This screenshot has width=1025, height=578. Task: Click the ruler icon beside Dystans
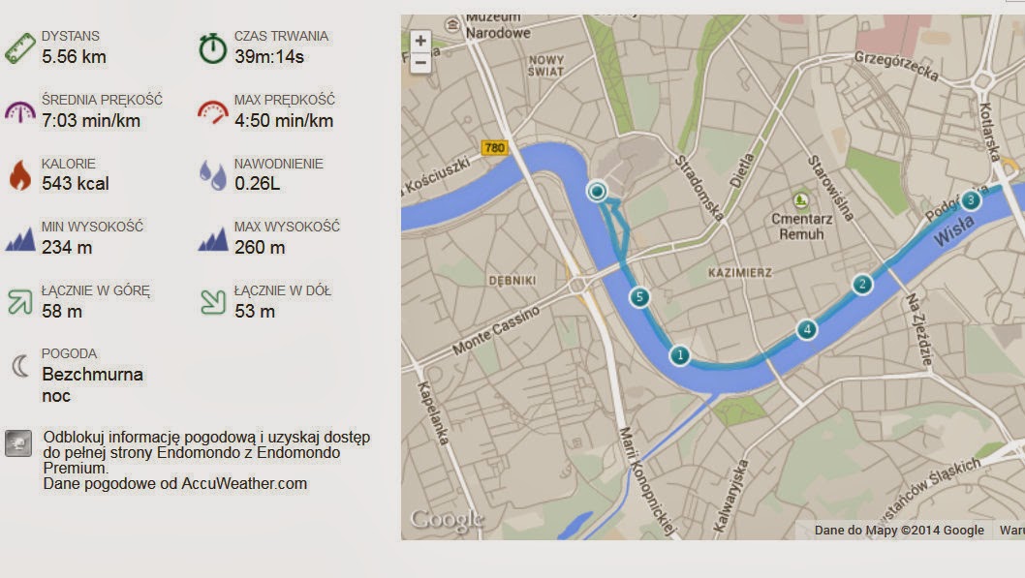click(19, 47)
